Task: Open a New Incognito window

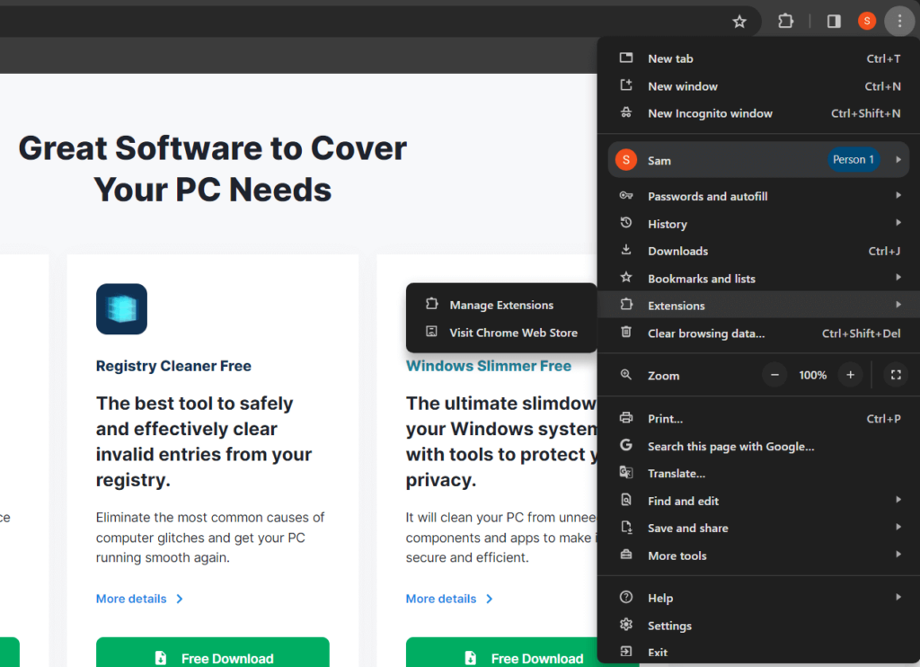Action: click(710, 113)
